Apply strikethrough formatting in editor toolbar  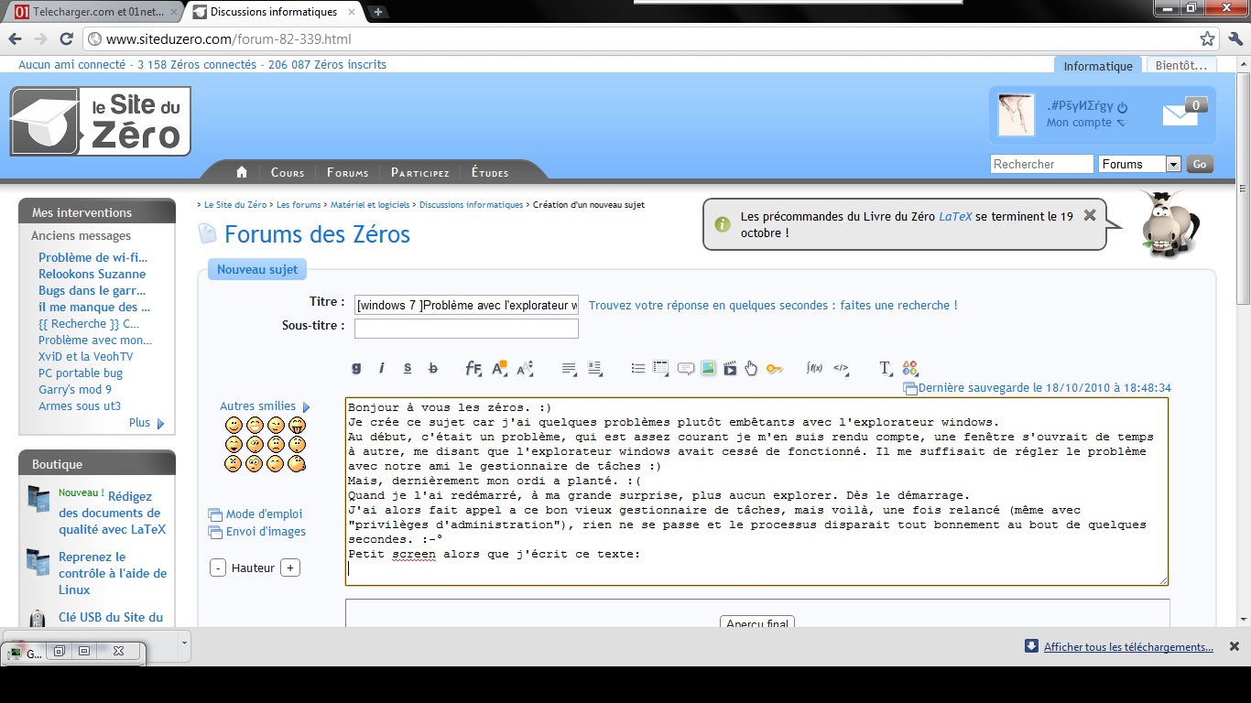433,368
